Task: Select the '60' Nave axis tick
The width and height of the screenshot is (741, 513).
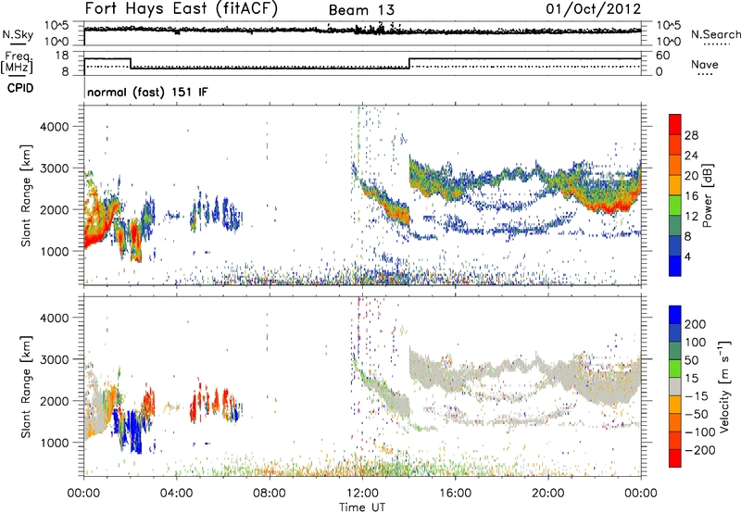Action: tap(662, 56)
